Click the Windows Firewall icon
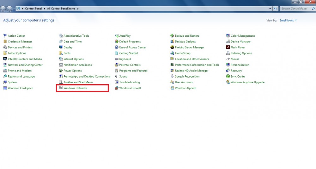 click(117, 88)
